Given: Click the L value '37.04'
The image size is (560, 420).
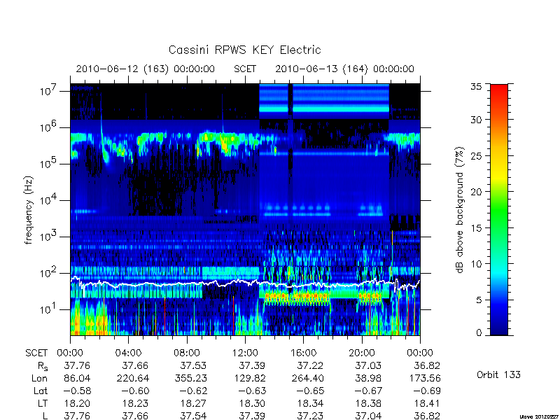Looking at the screenshot, I should click(368, 416).
